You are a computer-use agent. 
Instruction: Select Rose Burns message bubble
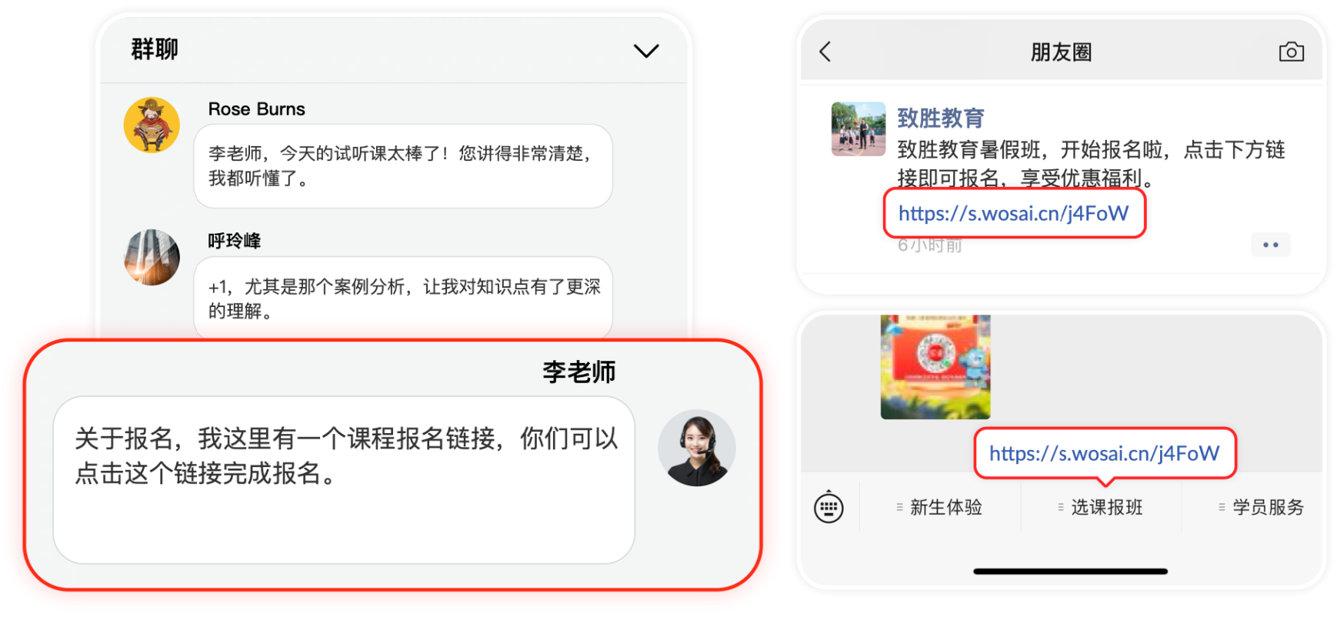click(402, 166)
